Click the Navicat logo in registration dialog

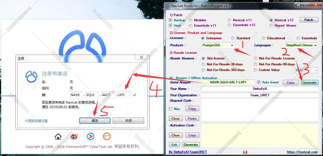click(31, 77)
